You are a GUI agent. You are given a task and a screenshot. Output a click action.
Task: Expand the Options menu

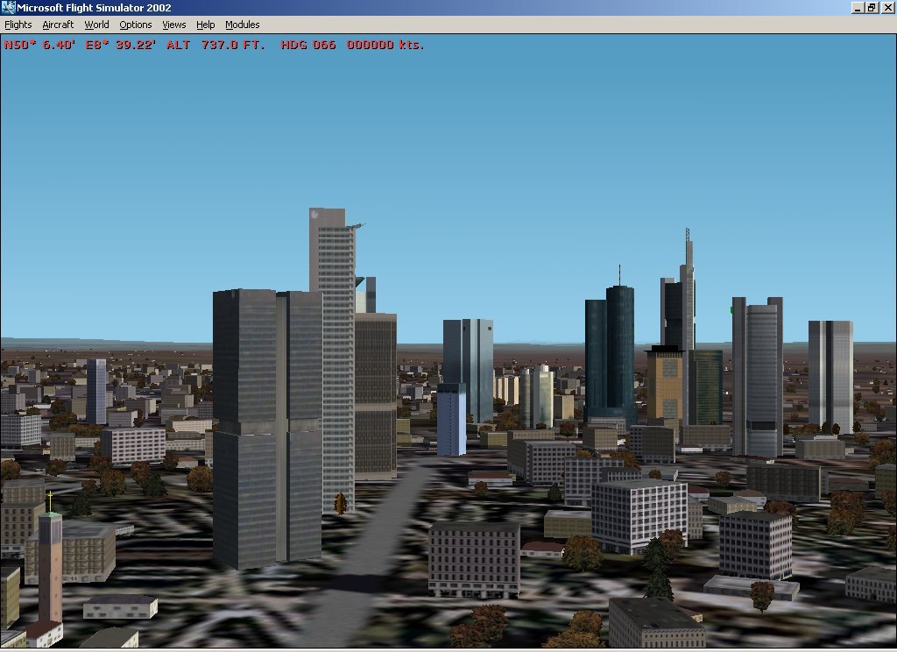point(136,25)
